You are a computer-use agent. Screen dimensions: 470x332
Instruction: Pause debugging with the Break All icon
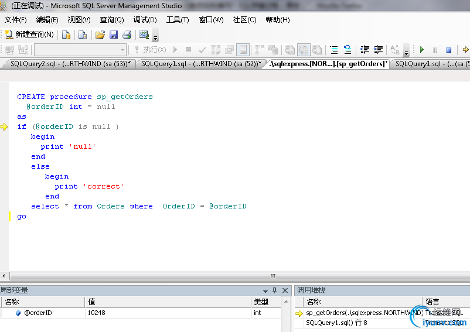click(435, 50)
